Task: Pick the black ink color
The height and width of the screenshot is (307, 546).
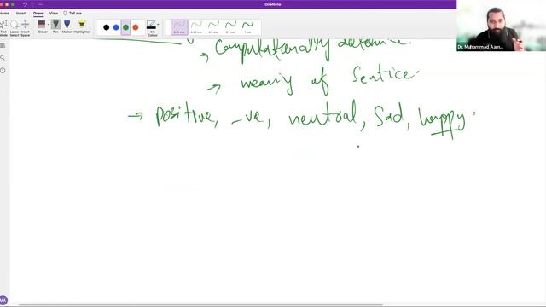Action: [x=106, y=27]
